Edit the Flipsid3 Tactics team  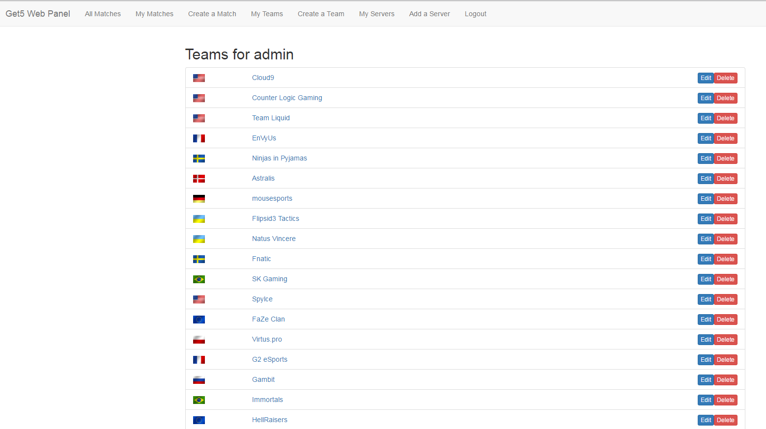coord(706,219)
